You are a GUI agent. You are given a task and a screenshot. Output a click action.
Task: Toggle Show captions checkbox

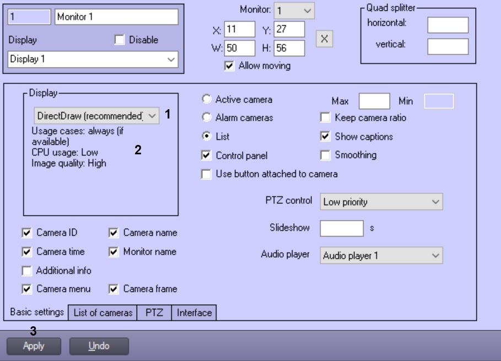pos(325,137)
